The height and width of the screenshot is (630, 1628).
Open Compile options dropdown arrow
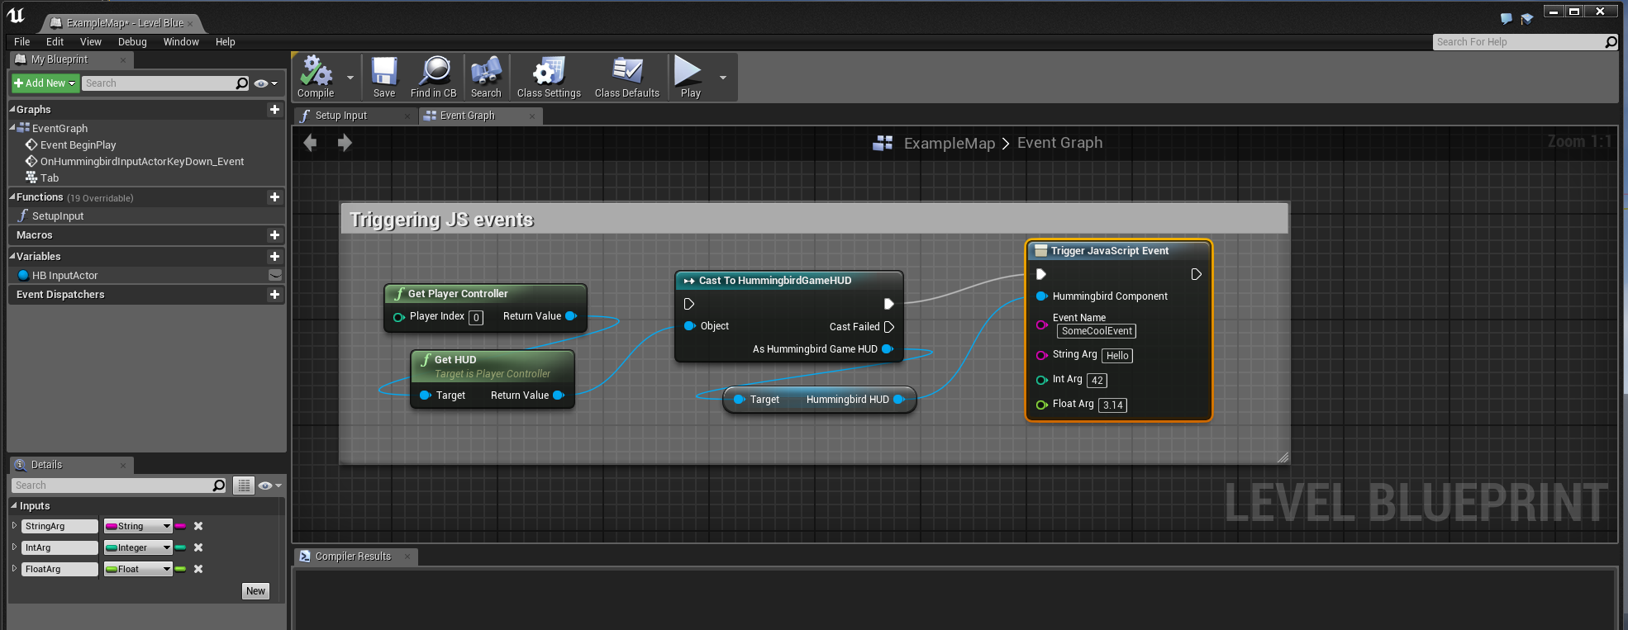(x=350, y=78)
